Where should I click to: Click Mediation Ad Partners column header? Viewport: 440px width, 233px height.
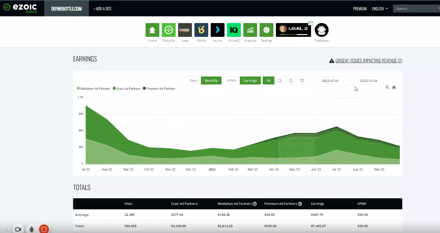[235, 204]
